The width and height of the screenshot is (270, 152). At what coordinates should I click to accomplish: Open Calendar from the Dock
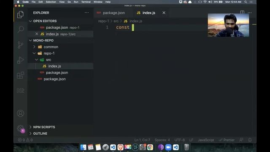[x=91, y=147]
